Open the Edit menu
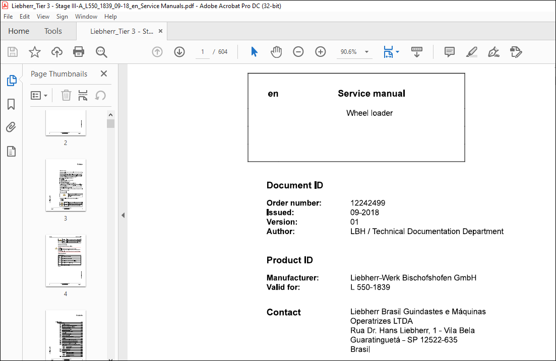Viewport: 556px width, 361px height. pyautogui.click(x=25, y=16)
